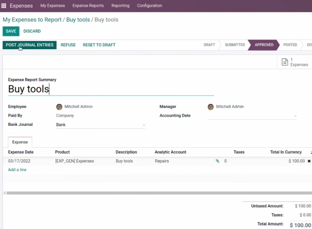Click Mitchell Admin employee avatar

point(59,107)
